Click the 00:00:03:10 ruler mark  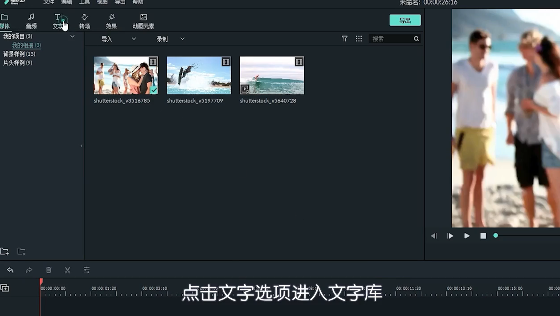tap(155, 288)
